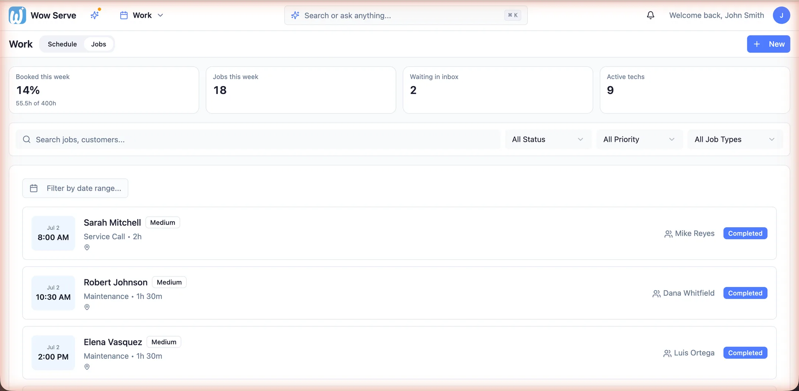Open the AI sparkle assistant icon
The image size is (799, 391).
95,15
